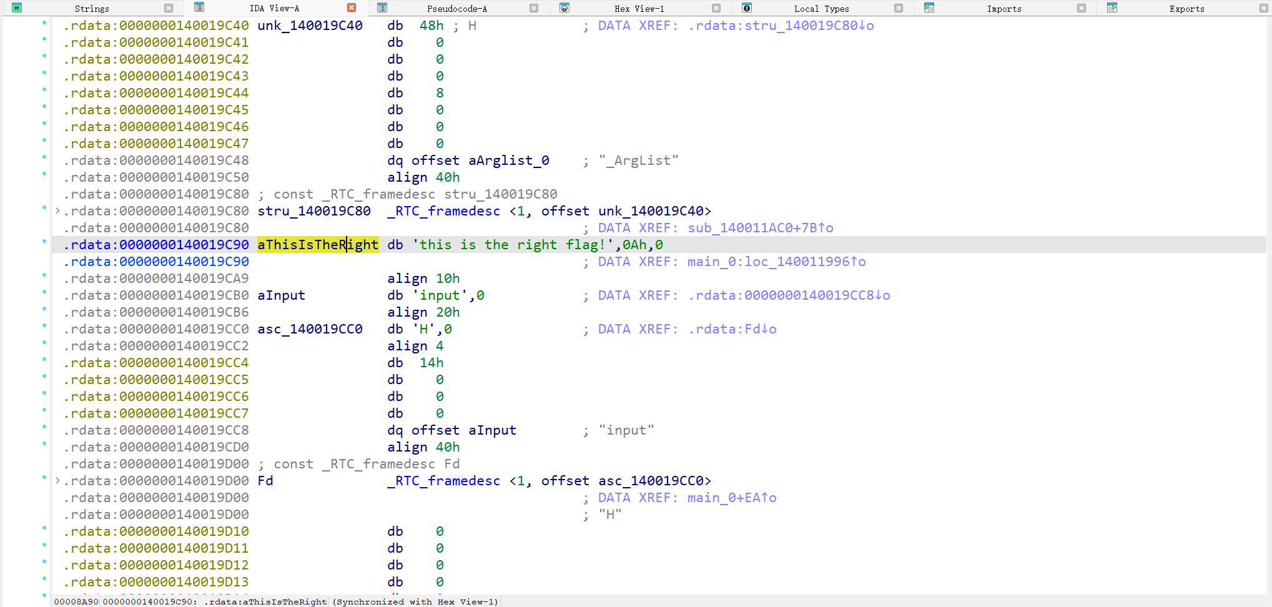Follow the offset aArglist_0 reference
This screenshot has width=1272, height=607.
[508, 160]
